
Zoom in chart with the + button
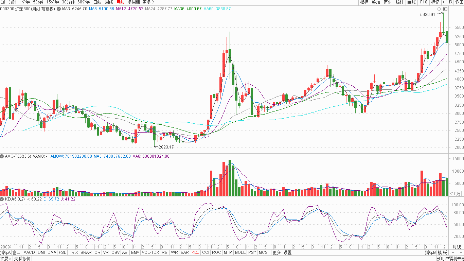pos(453,253)
